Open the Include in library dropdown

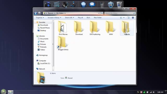click(x=54, y=17)
